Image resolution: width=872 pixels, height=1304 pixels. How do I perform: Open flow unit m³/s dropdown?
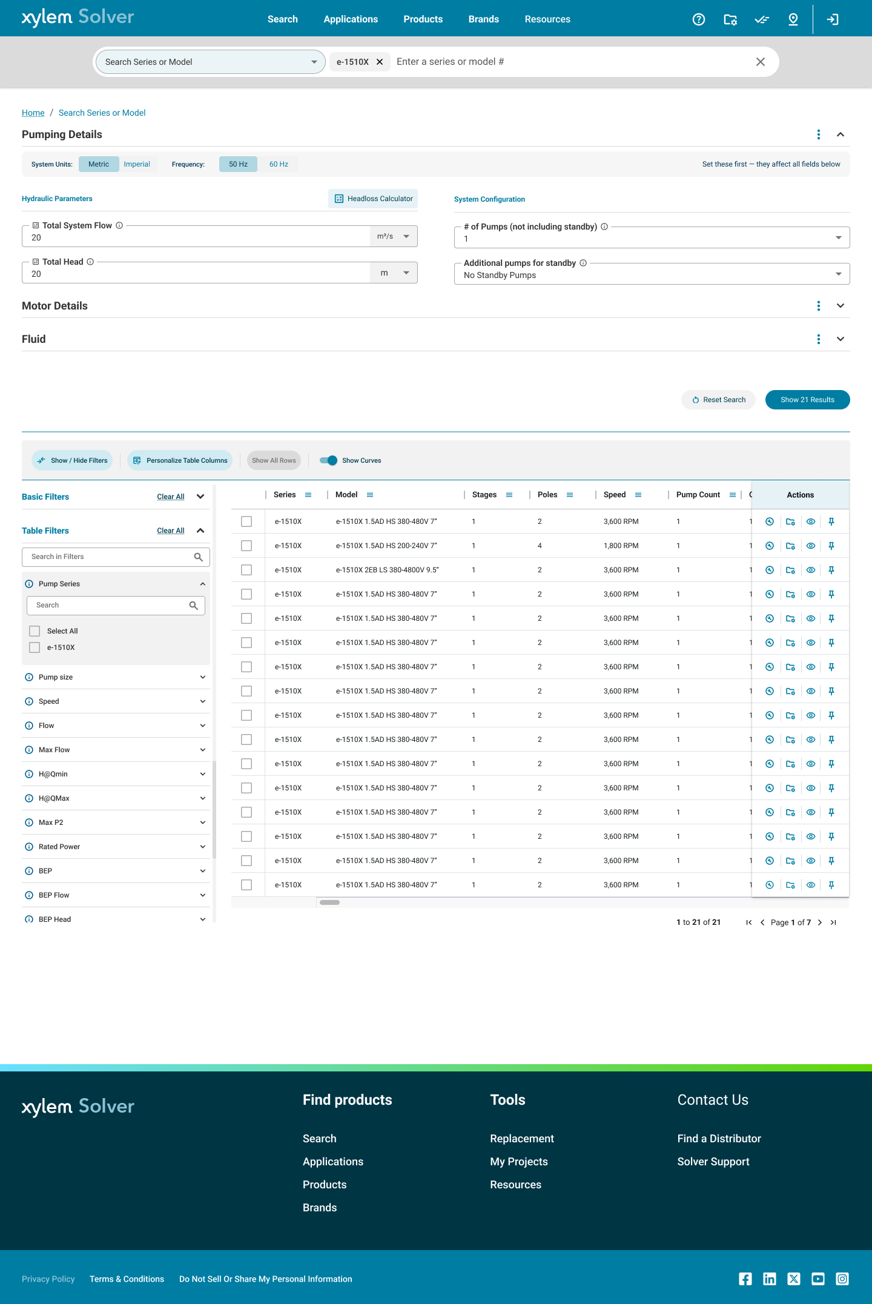[x=394, y=236]
